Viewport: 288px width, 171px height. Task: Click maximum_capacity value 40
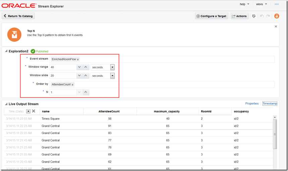coord(168,119)
